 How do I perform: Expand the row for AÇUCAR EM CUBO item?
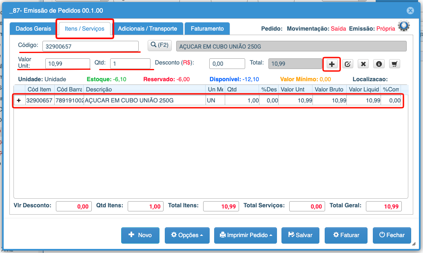pos(18,100)
